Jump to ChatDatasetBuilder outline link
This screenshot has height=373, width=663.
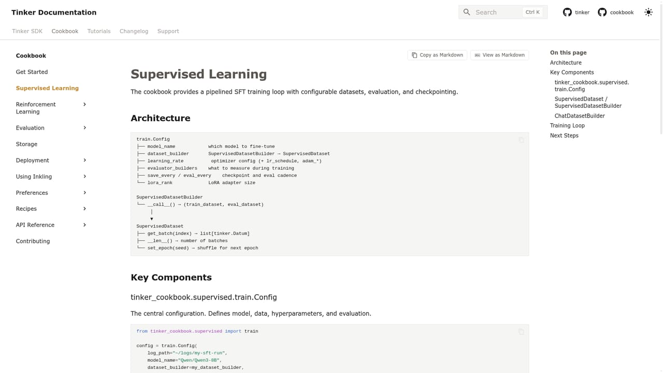click(x=580, y=116)
